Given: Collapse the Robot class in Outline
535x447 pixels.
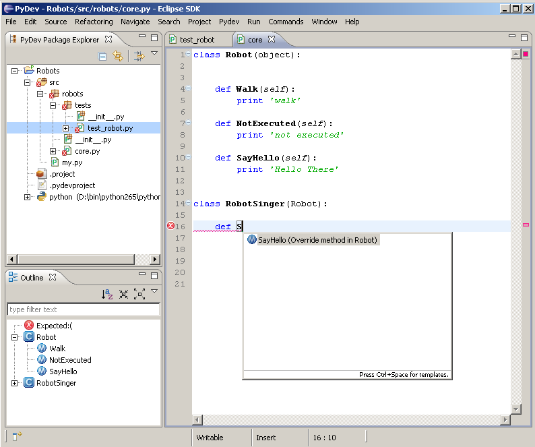Looking at the screenshot, I should [x=14, y=337].
